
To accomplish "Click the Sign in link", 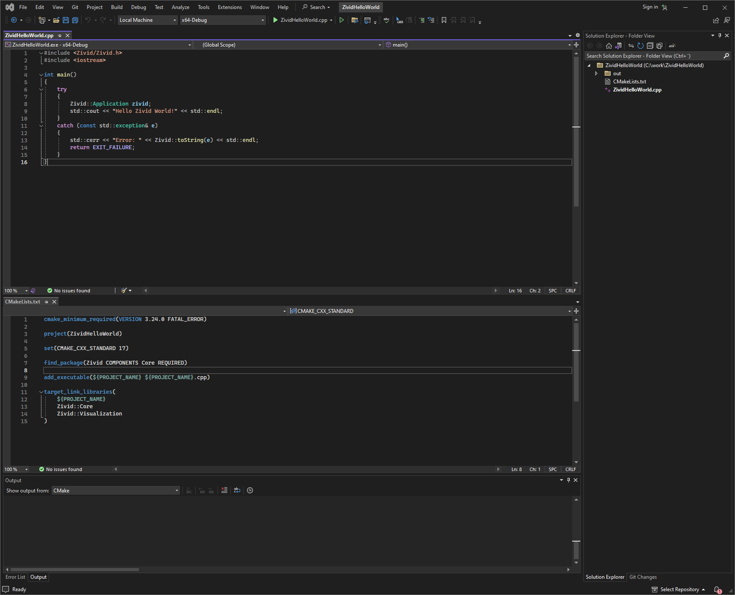I will tap(650, 7).
